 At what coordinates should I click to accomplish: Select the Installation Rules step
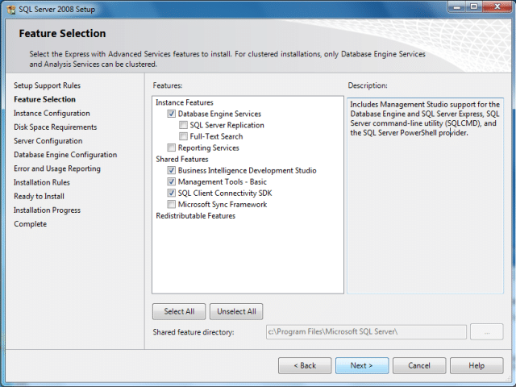click(42, 182)
